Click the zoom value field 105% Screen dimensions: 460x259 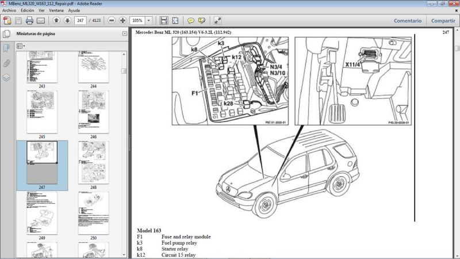pos(137,20)
